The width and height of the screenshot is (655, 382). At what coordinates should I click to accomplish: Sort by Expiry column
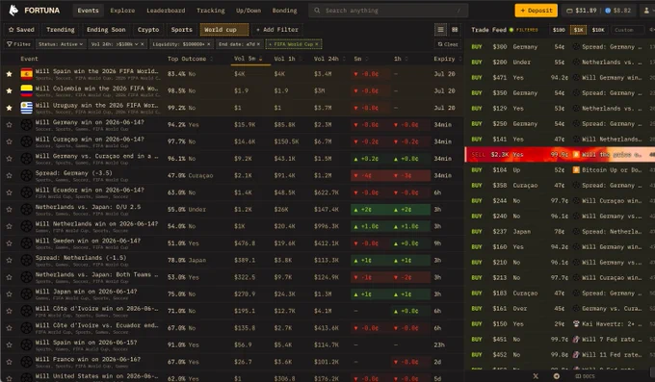[x=447, y=59]
